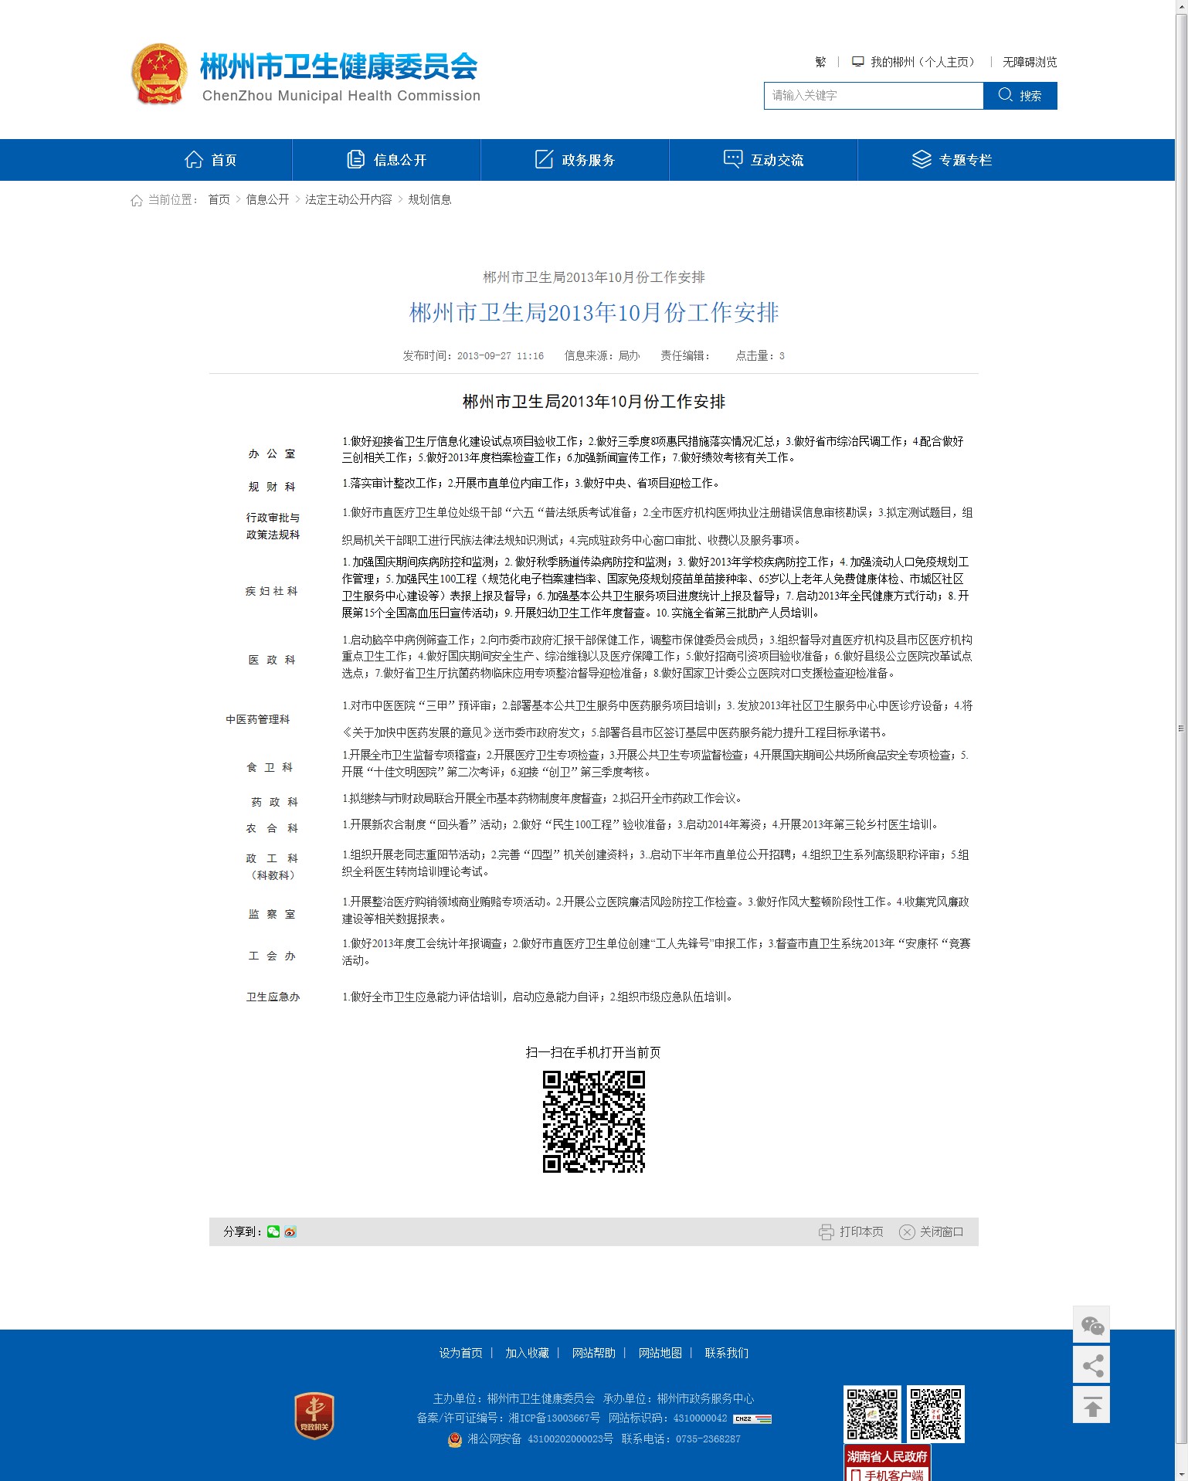Click the floating share sidebar icon

[x=1091, y=1366]
